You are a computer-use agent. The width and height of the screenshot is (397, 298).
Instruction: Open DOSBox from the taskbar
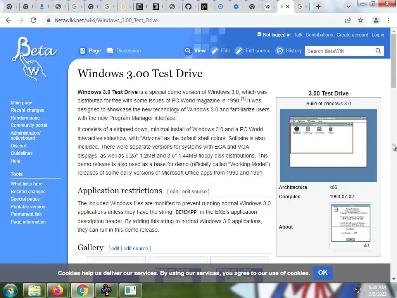[x=106, y=290]
